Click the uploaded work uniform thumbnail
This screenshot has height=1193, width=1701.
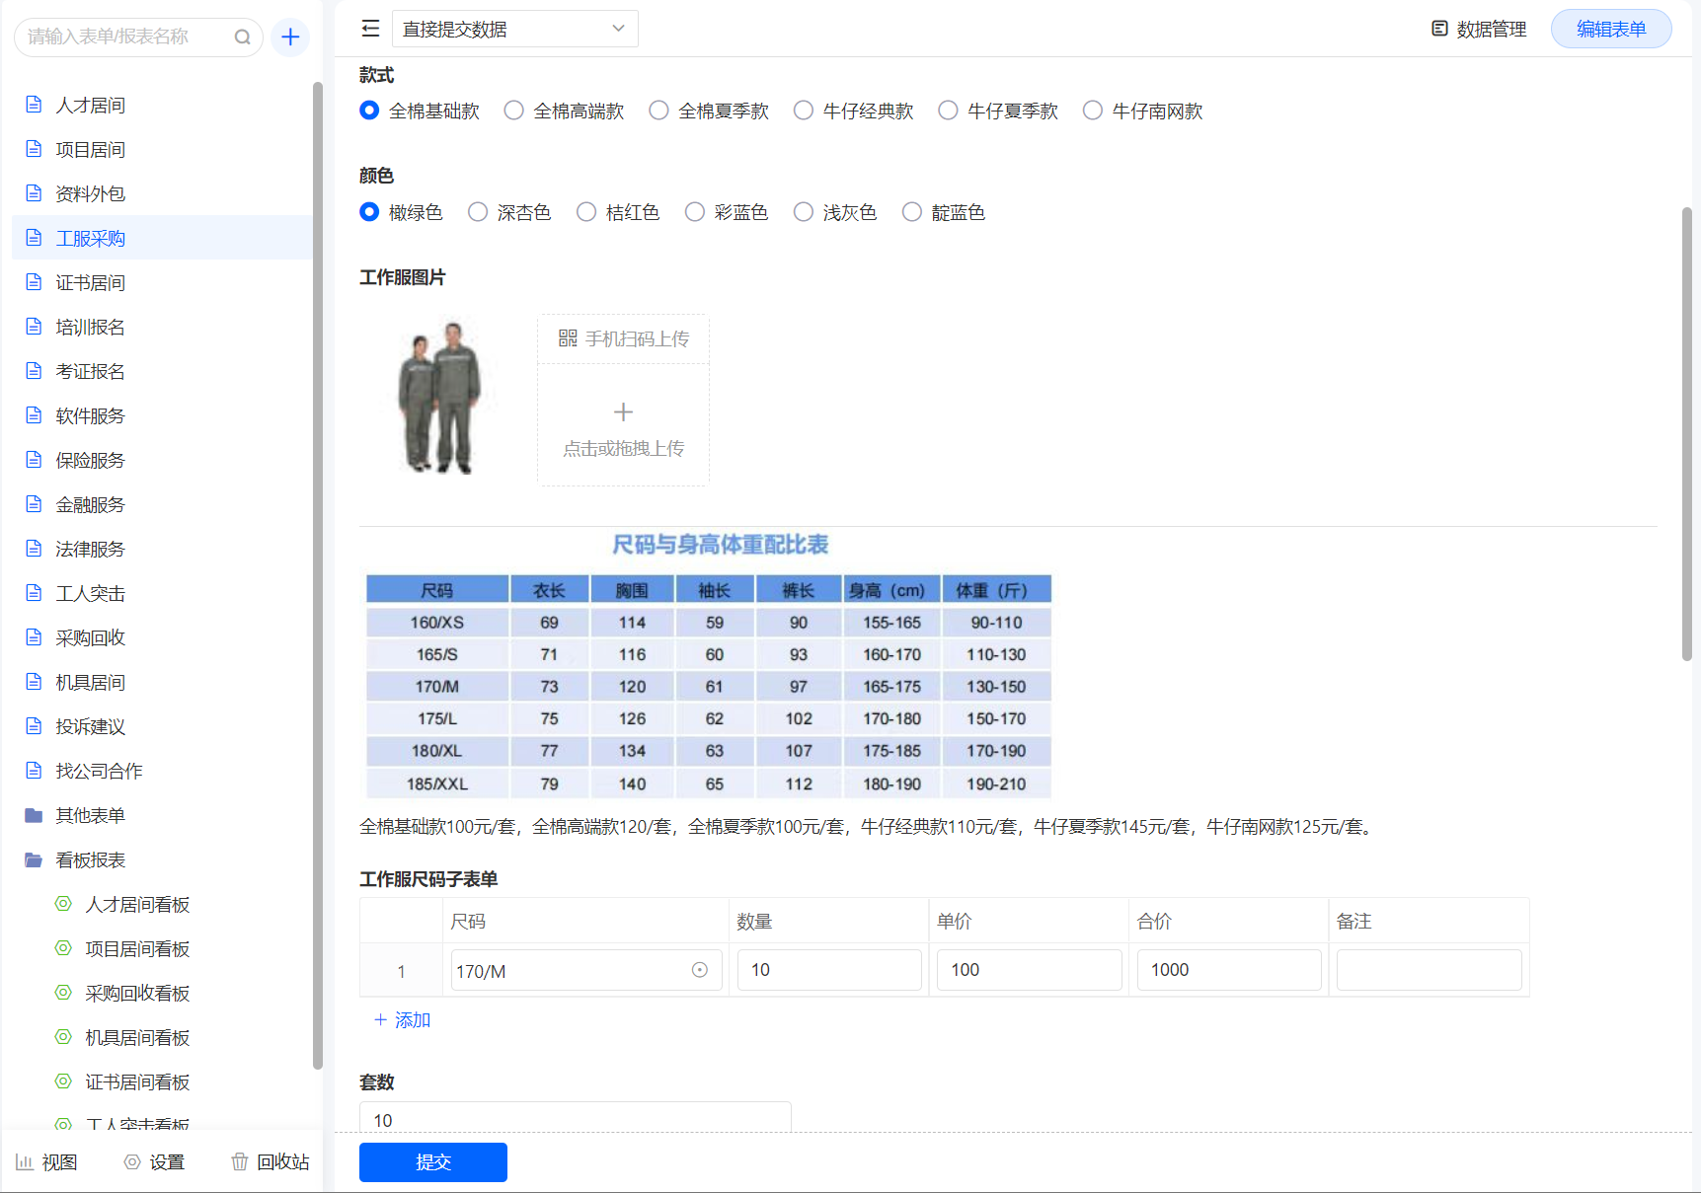(x=440, y=397)
